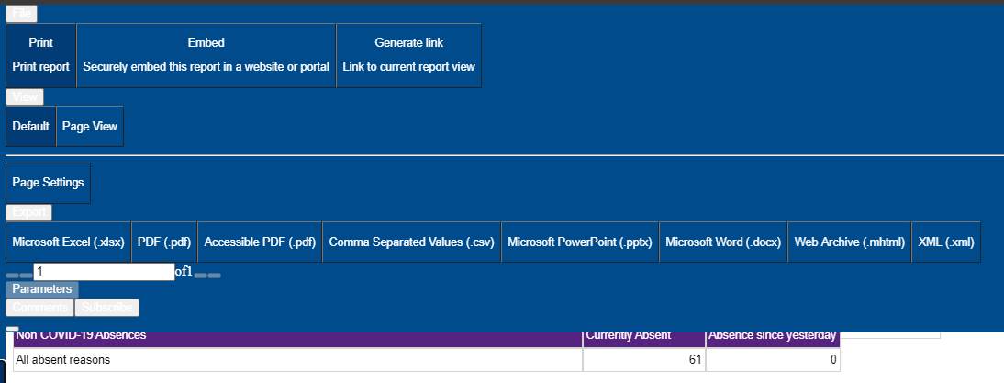Open the Comments button
This screenshot has width=1004, height=383.
click(x=40, y=308)
